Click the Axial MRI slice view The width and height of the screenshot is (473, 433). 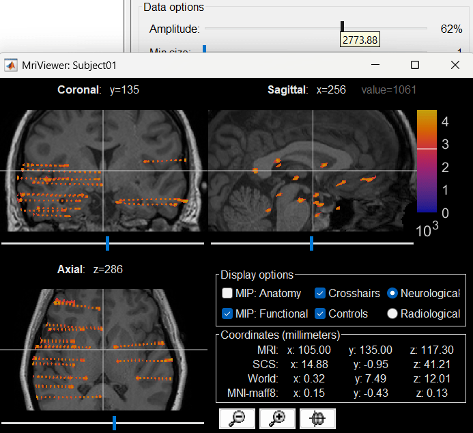pos(103,350)
